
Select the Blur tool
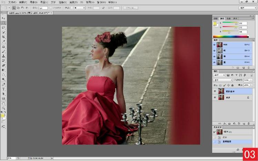pyautogui.click(x=3, y=75)
